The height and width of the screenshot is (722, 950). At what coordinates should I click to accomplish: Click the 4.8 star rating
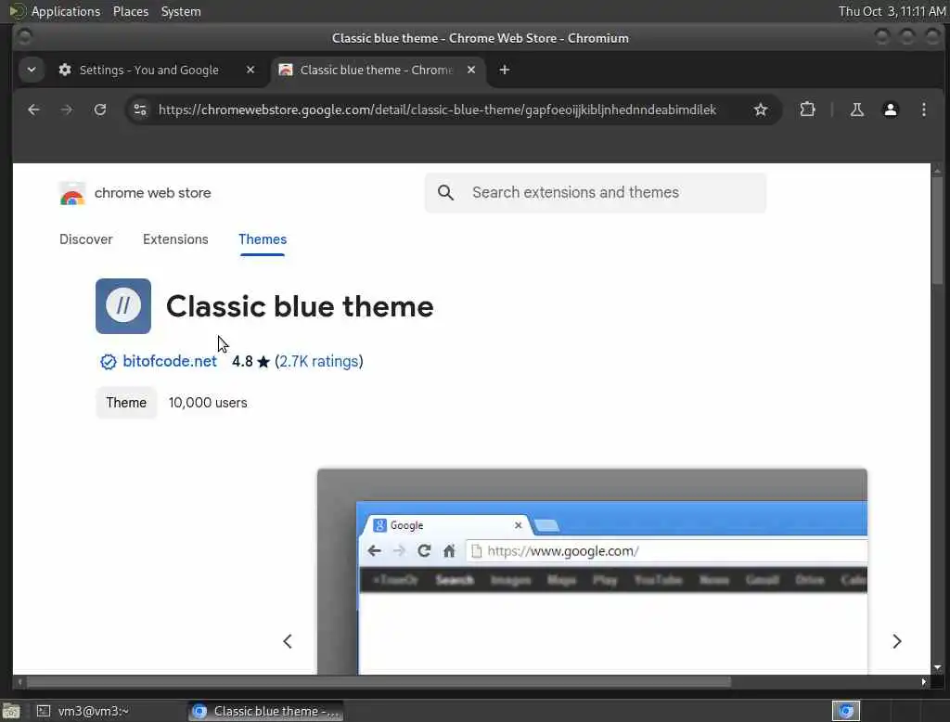(x=250, y=361)
